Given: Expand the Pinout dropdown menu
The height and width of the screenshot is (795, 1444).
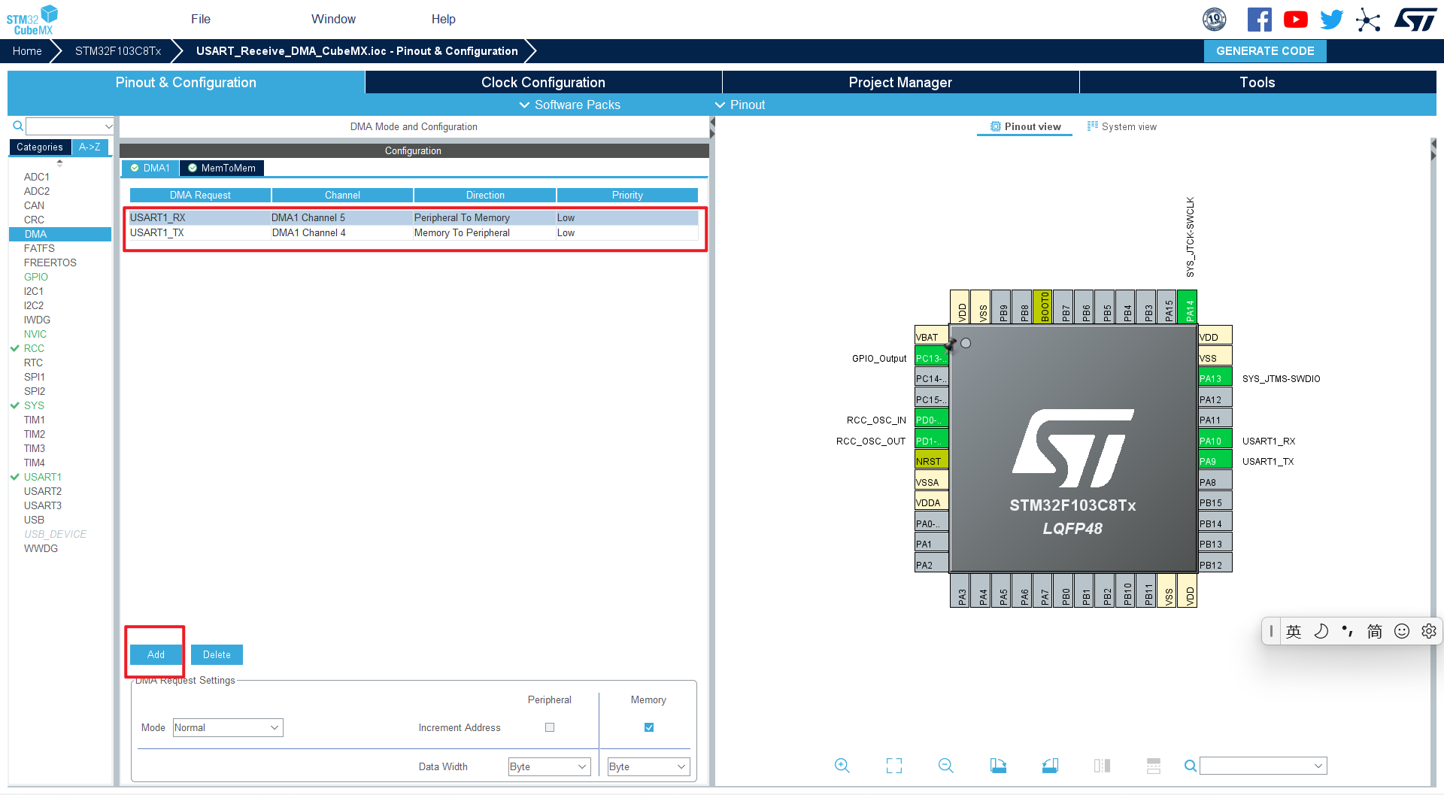Looking at the screenshot, I should coord(740,105).
